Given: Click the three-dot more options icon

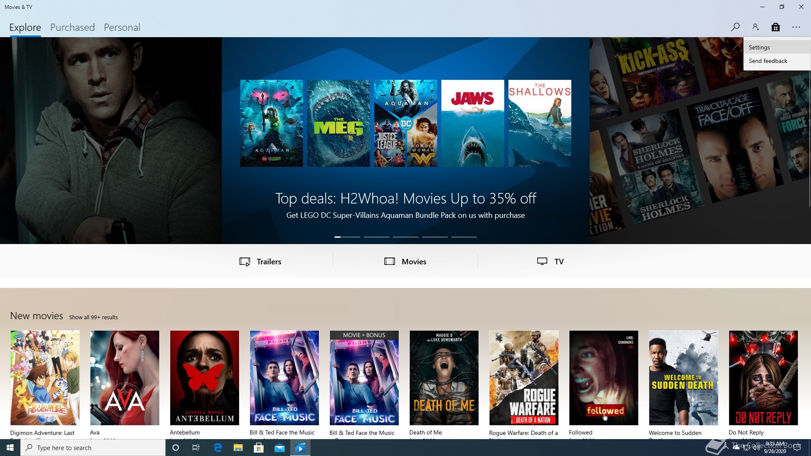Looking at the screenshot, I should point(796,27).
